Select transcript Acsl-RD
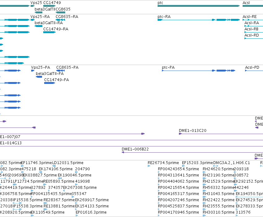Screen dimensions: 263x217 [252, 35]
